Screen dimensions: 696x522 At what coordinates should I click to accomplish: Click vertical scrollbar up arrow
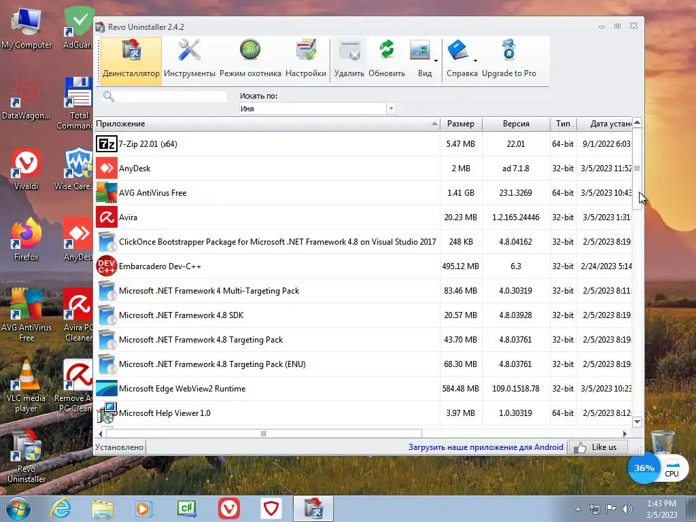tap(637, 122)
